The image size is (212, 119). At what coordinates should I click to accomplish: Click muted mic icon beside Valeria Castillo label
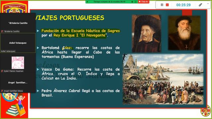[x=2, y=31]
